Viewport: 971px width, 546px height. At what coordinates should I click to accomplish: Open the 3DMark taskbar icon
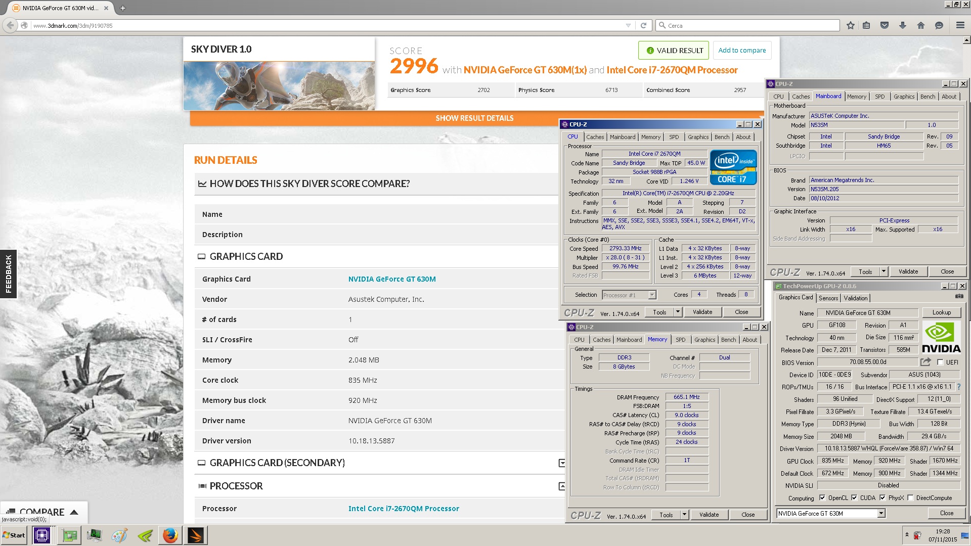[x=196, y=535]
